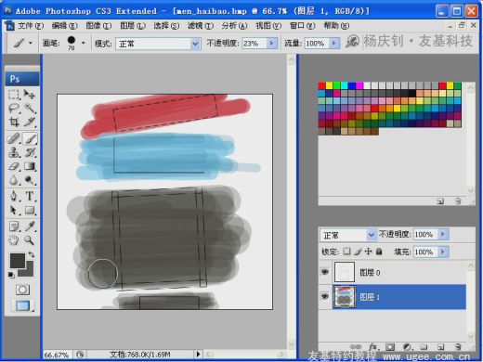Select the Magic Wand tool

coord(30,109)
